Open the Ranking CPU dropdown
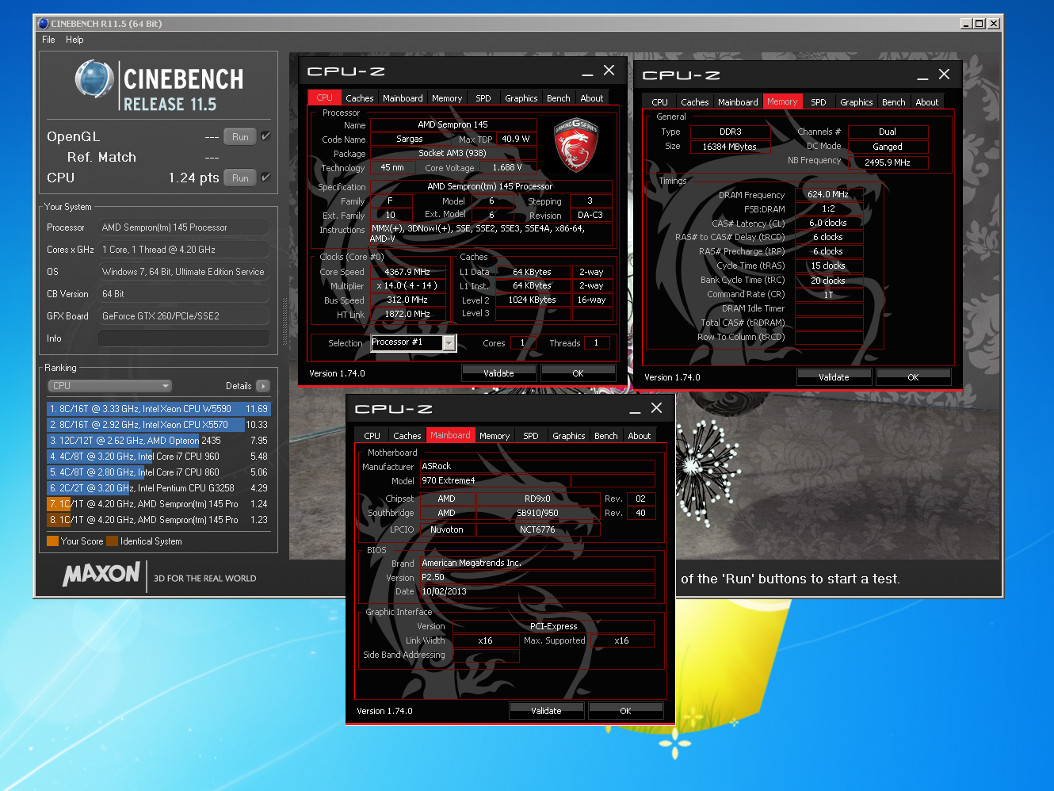 pyautogui.click(x=110, y=386)
